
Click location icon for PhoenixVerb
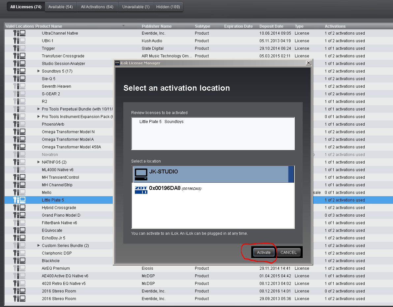pos(19,124)
